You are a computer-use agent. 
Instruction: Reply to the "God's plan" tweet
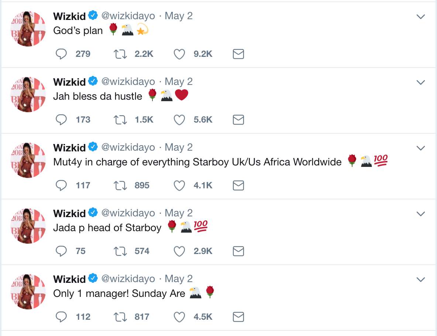click(x=61, y=54)
